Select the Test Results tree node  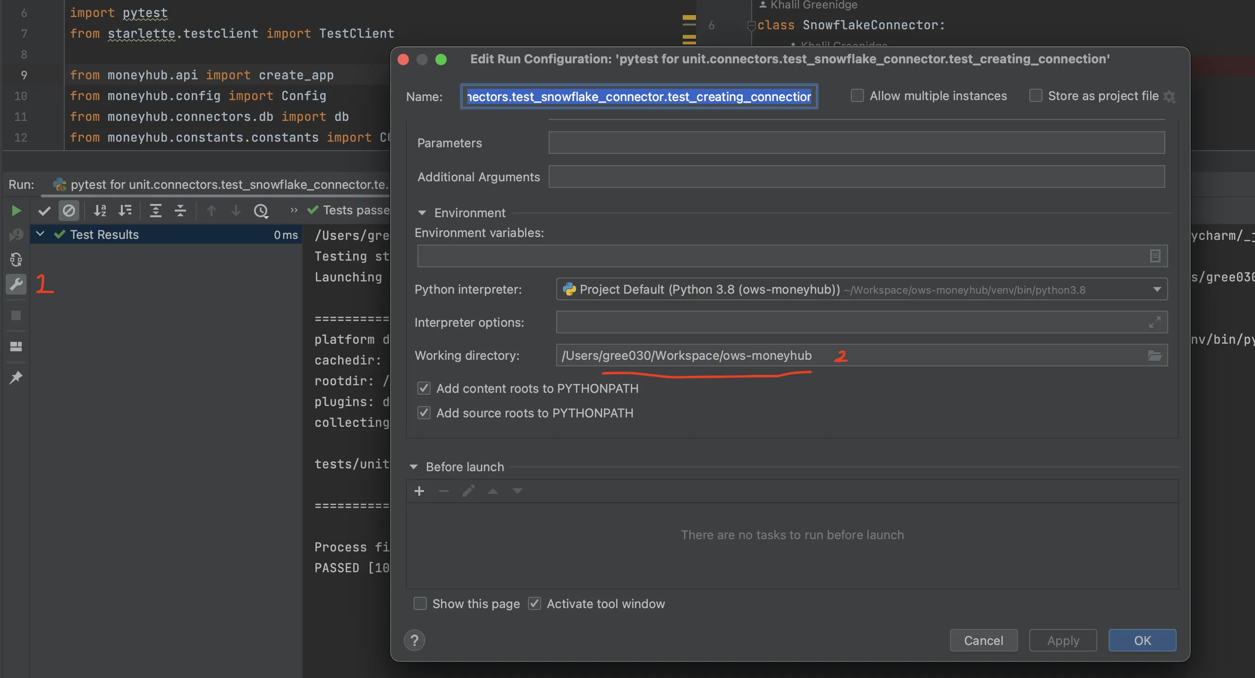pos(104,235)
